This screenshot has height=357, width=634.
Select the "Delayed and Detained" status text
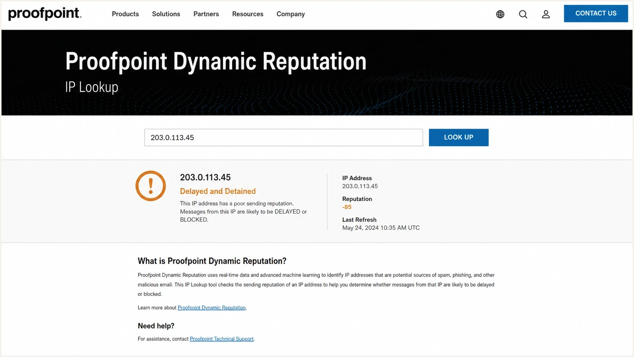click(x=218, y=191)
